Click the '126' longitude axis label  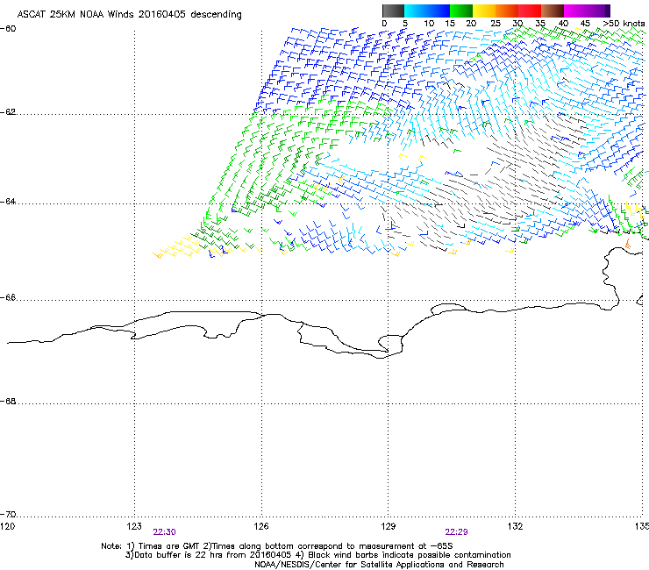(261, 526)
